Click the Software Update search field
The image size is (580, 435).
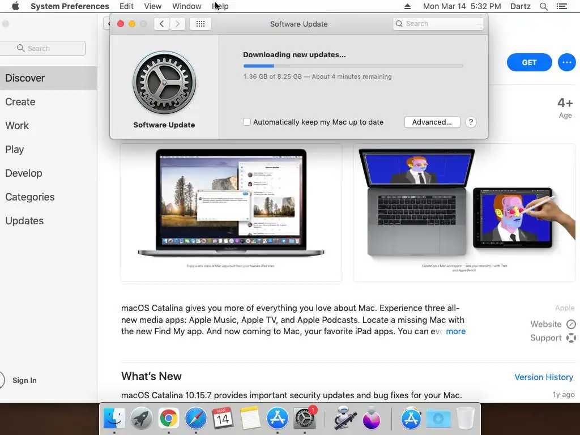click(438, 24)
